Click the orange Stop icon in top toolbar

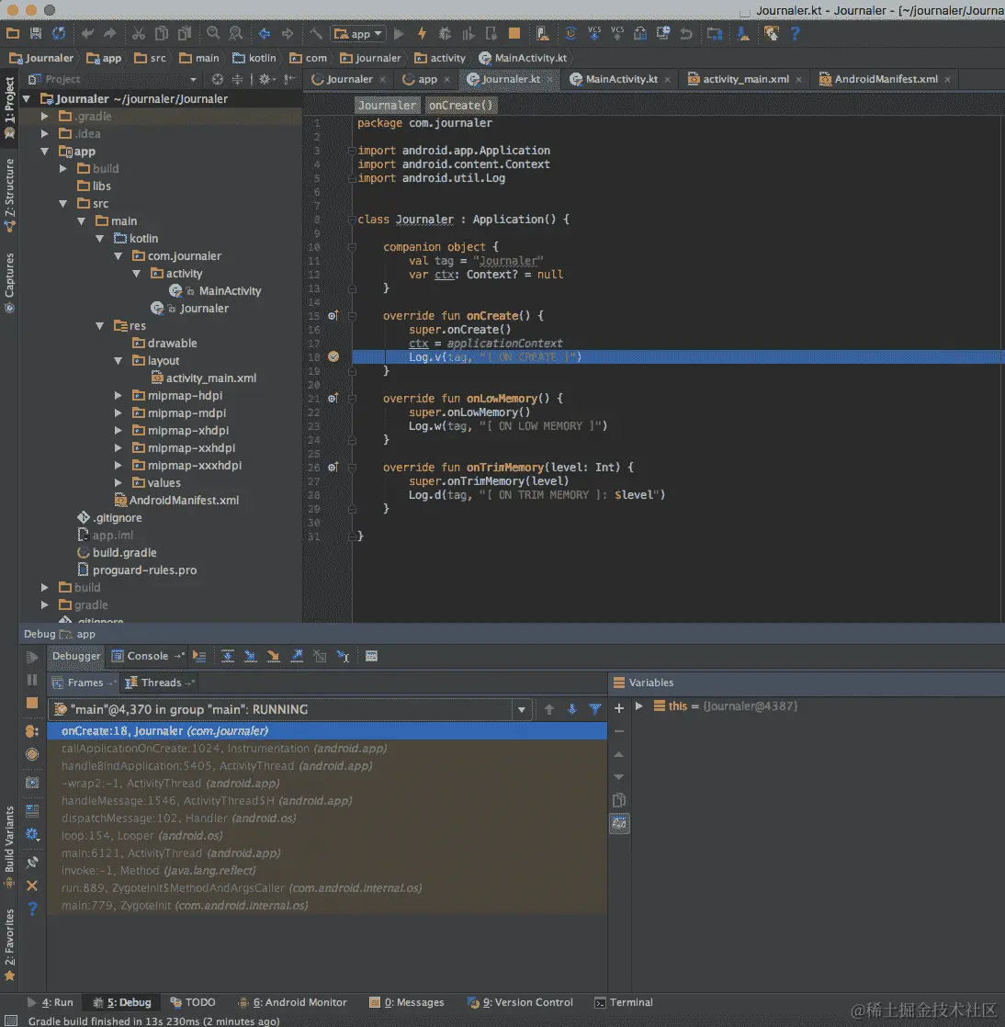(514, 33)
